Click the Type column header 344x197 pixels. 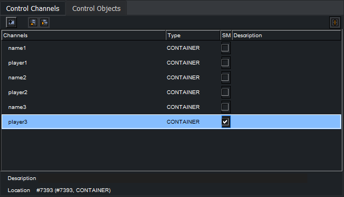pyautogui.click(x=193, y=36)
